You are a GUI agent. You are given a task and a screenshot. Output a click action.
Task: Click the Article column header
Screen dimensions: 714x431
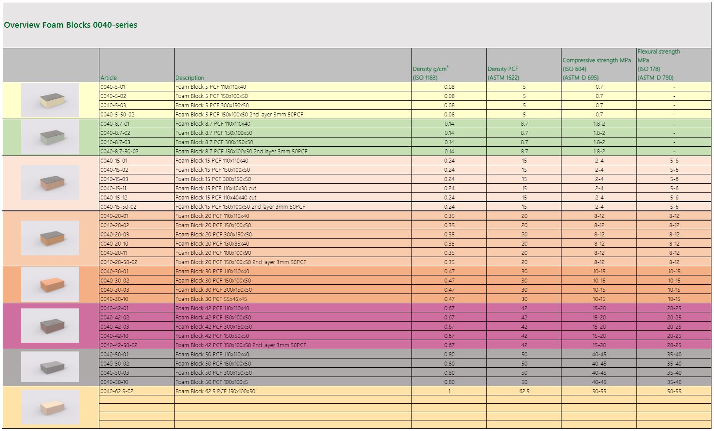109,78
